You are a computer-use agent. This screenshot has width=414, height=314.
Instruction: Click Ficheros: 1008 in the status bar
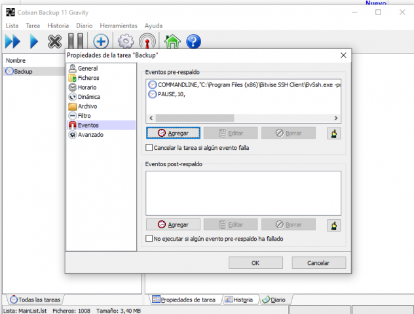point(71,311)
